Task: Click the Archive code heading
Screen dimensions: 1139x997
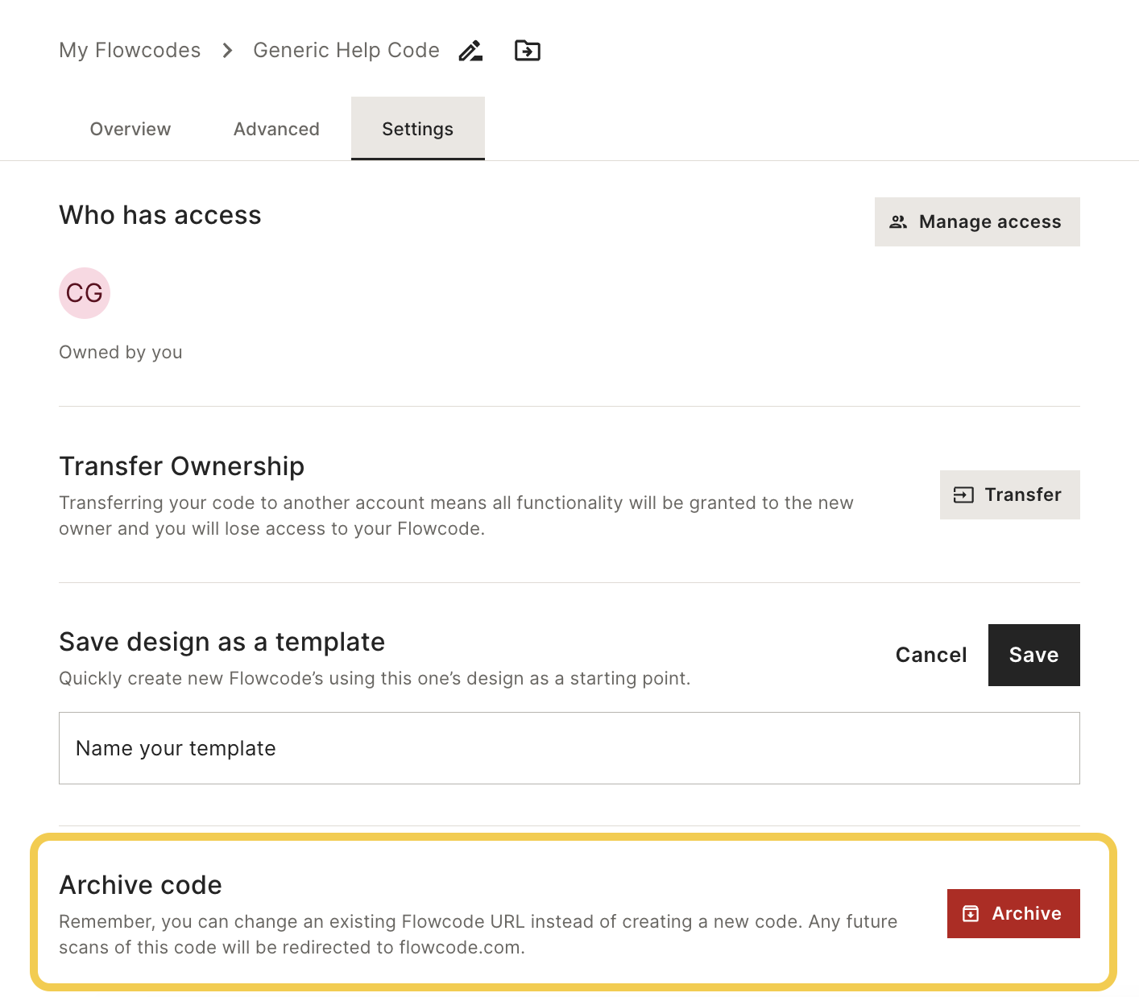Action: point(141,885)
